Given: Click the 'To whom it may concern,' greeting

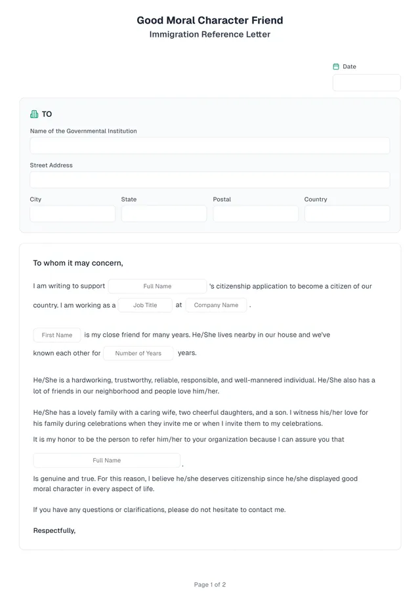Looking at the screenshot, I should (x=78, y=263).
